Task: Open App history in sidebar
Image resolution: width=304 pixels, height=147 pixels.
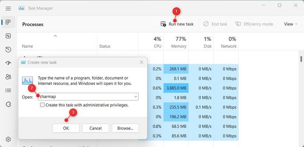Action: pos(8,49)
